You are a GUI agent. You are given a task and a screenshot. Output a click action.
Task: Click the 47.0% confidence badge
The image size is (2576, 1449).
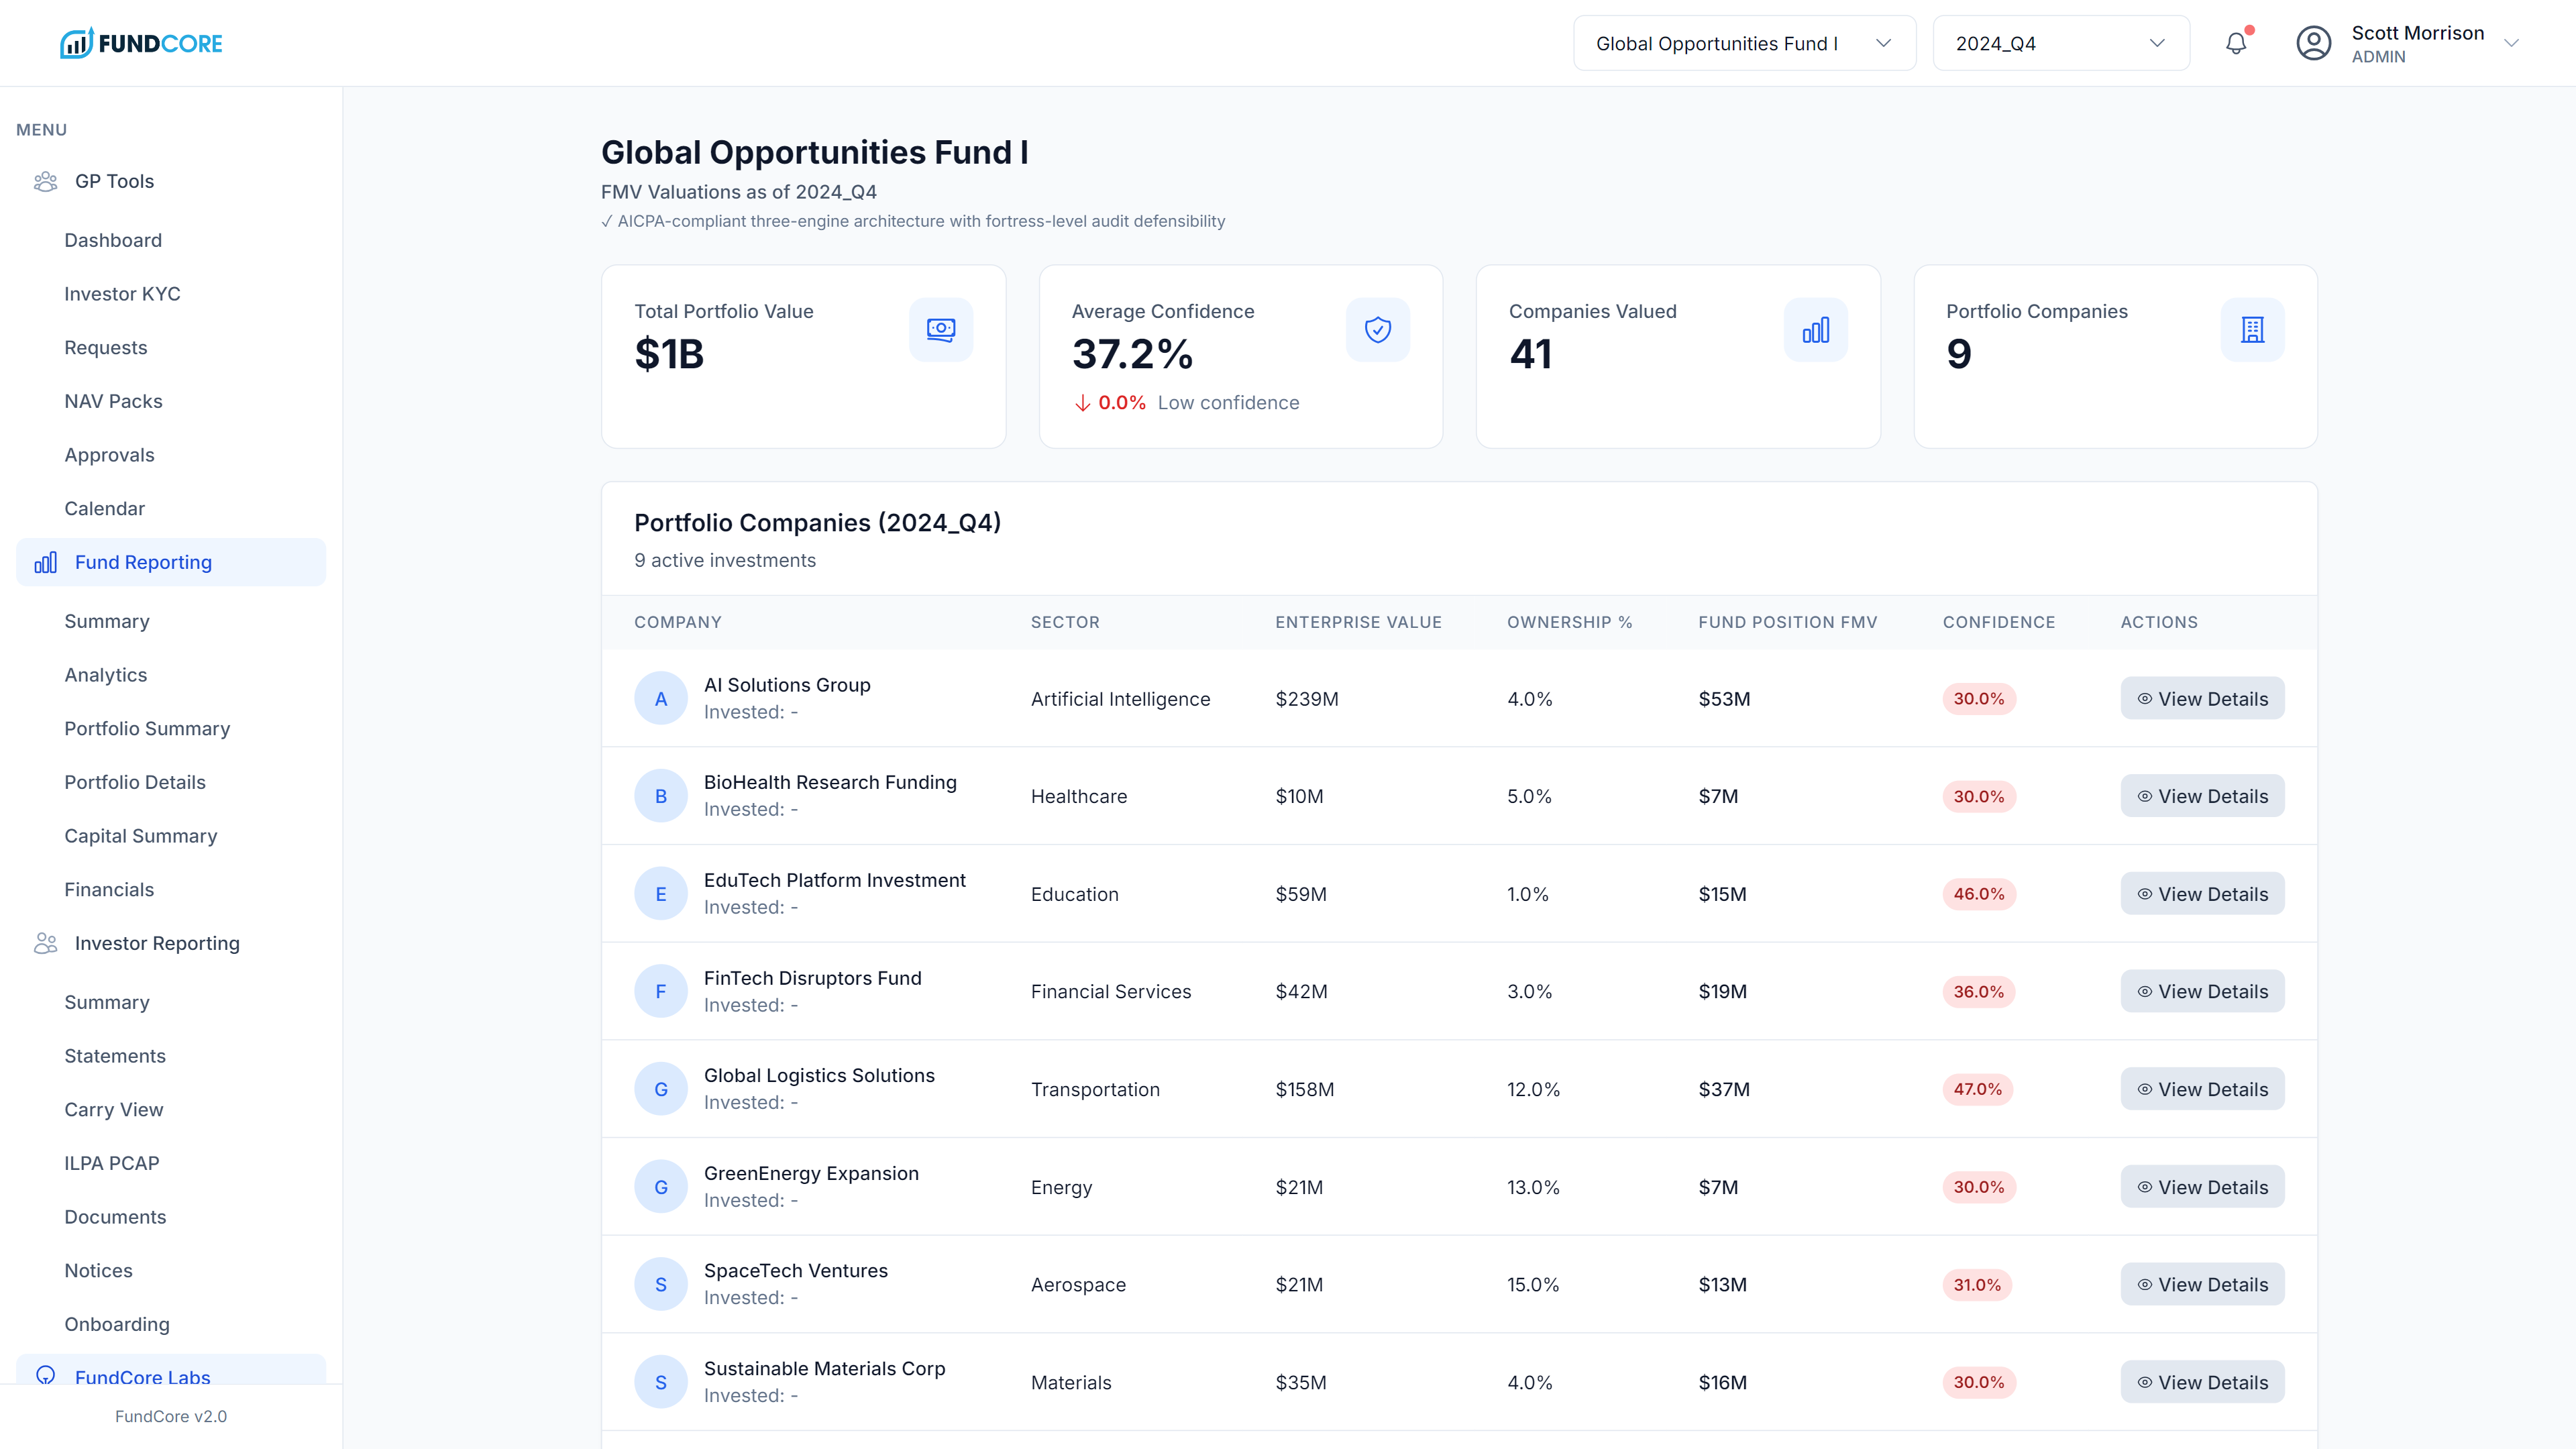point(1977,1089)
